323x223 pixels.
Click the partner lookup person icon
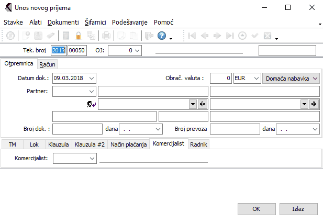pos(93,104)
